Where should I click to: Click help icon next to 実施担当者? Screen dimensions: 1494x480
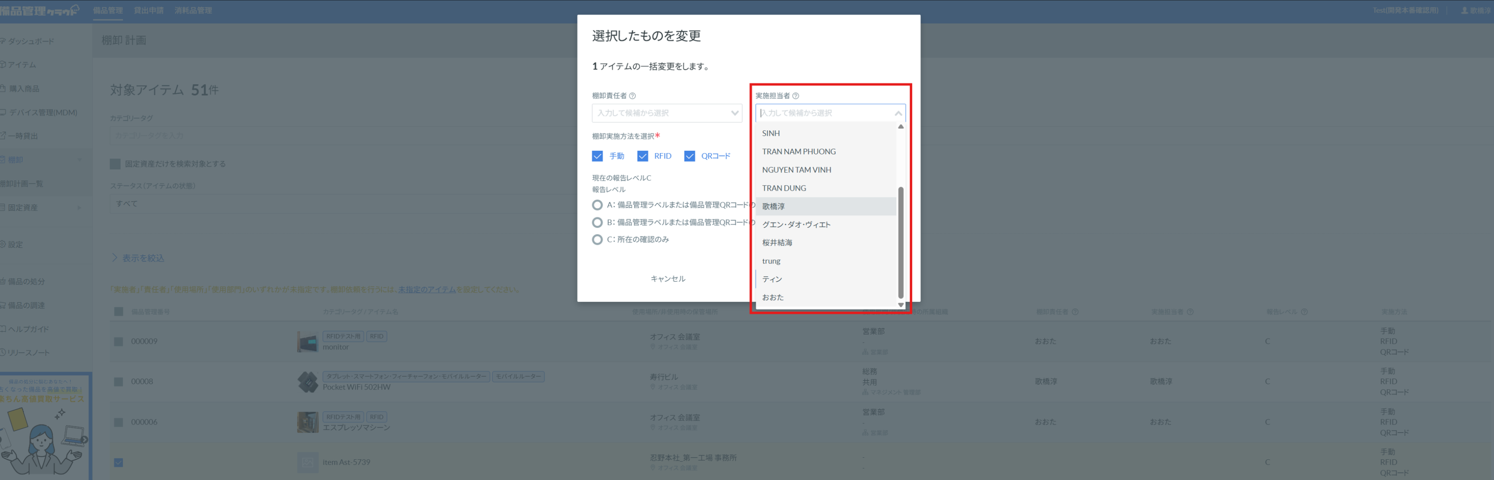(795, 96)
